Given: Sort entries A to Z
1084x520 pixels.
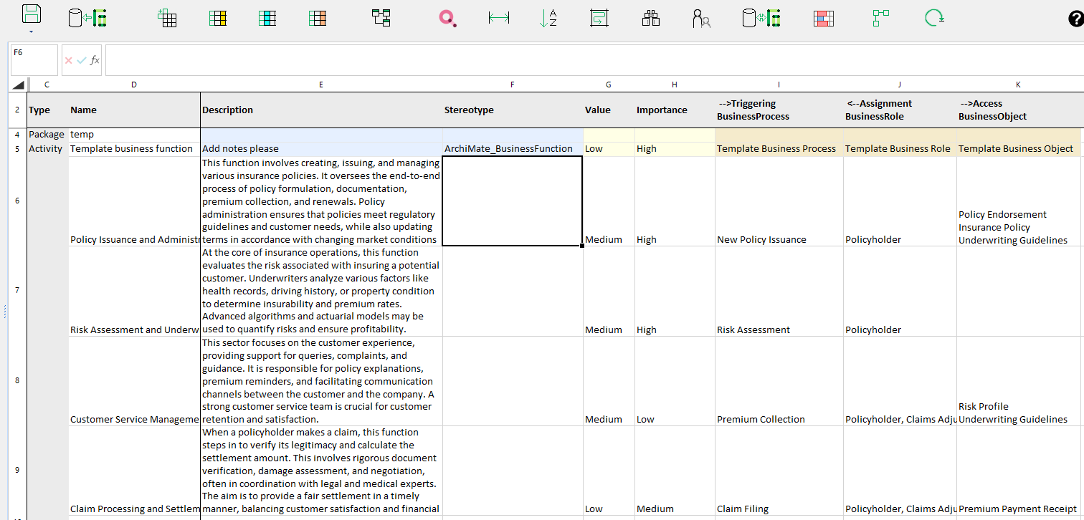Looking at the screenshot, I should pyautogui.click(x=549, y=18).
